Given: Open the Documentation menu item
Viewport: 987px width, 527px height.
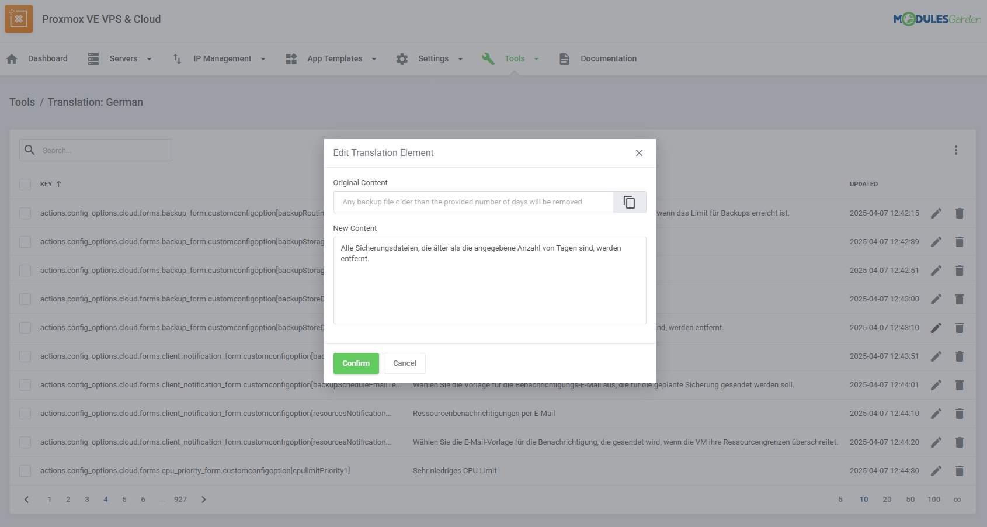Looking at the screenshot, I should 609,58.
